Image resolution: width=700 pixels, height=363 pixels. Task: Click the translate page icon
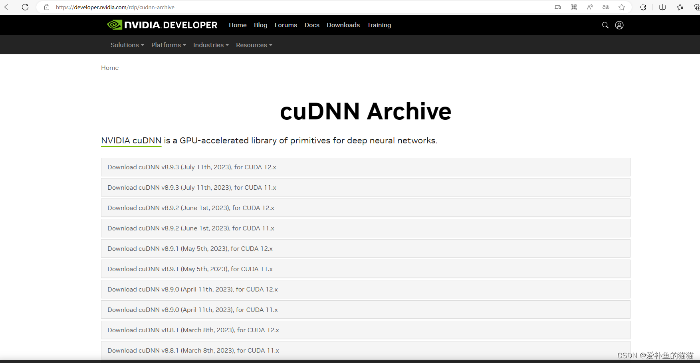pyautogui.click(x=606, y=7)
